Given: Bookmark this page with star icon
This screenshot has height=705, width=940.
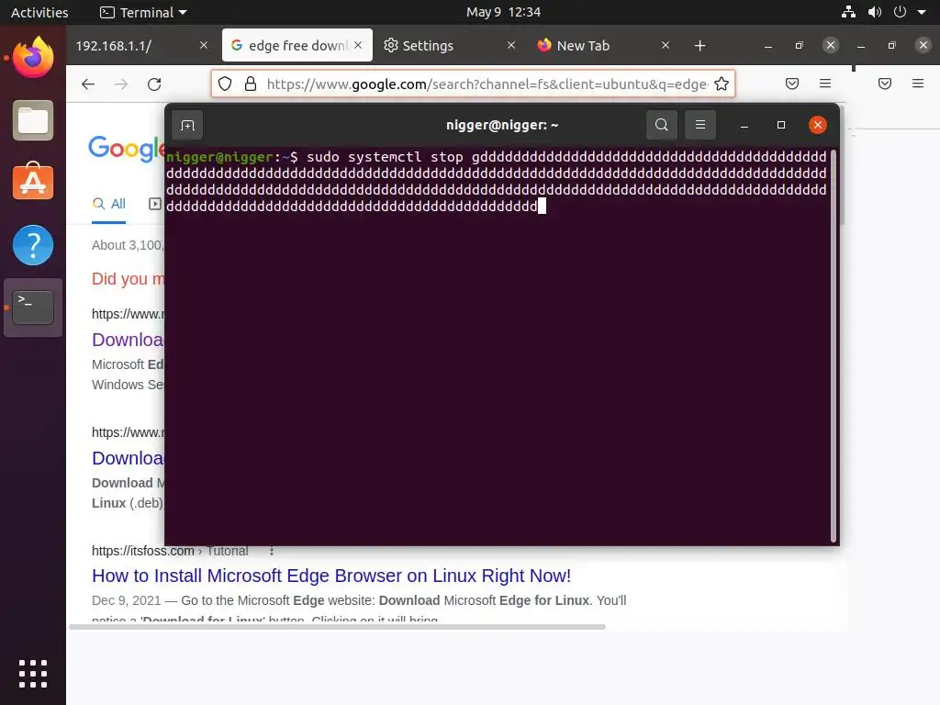Looking at the screenshot, I should click(x=722, y=84).
